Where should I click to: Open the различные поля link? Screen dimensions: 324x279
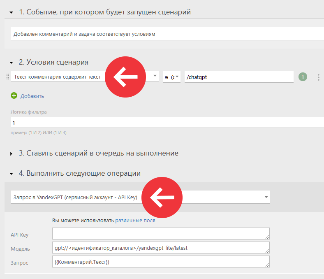coord(135,221)
